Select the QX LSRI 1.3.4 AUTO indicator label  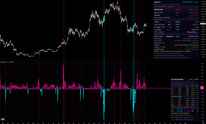coord(7,62)
